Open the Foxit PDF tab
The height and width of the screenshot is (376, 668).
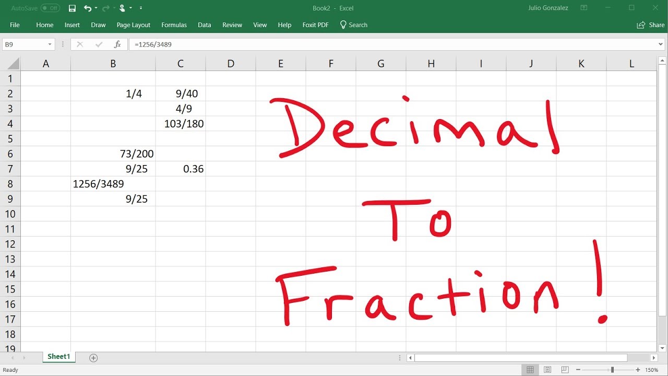(x=316, y=25)
